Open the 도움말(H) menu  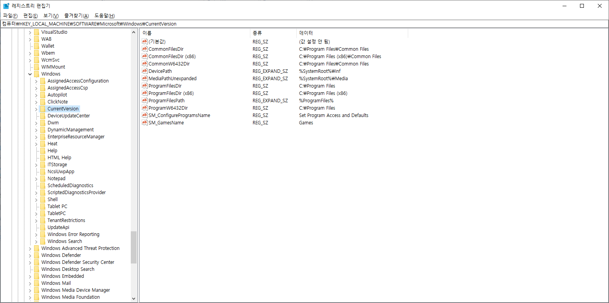(x=104, y=15)
